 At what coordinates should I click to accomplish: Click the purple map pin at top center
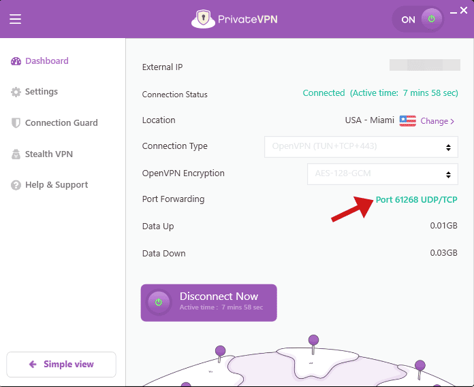[x=313, y=339]
